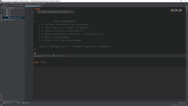Screen dimensions: 188x106
Task: Click the last browser preview icon in editor
Action: [181, 10]
